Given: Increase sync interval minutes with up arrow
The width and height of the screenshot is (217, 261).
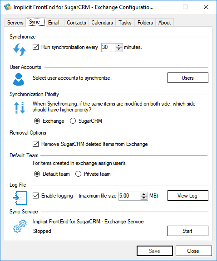Looking at the screenshot, I should (x=119, y=46).
